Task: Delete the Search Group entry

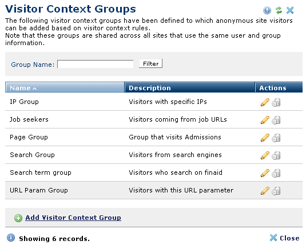Action: click(276, 155)
